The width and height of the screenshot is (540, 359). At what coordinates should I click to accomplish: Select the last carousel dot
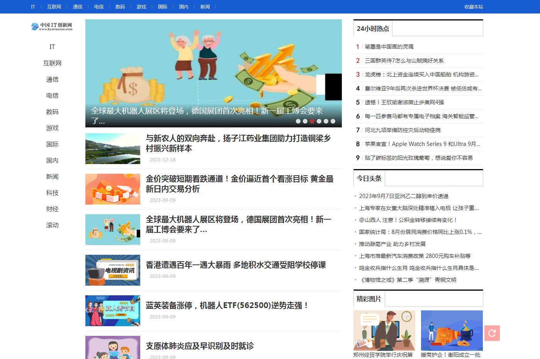click(333, 121)
